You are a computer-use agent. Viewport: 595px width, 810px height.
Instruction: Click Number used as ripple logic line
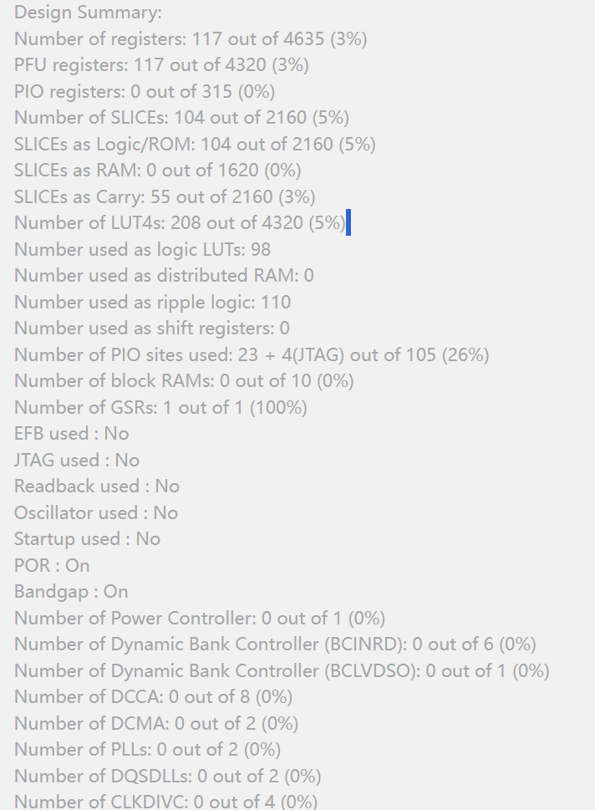coord(152,303)
